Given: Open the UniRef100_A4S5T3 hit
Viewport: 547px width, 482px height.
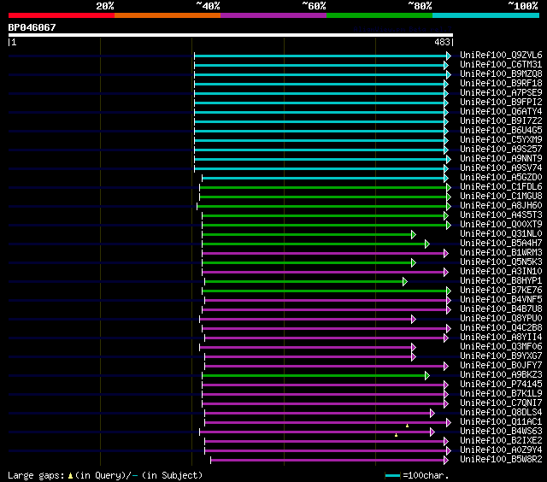Looking at the screenshot, I should click(x=501, y=215).
